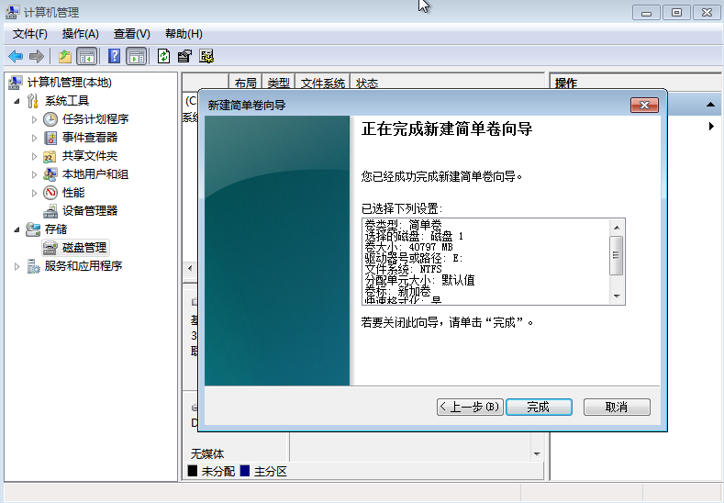Click the disk settings toolbar icon

tap(206, 57)
